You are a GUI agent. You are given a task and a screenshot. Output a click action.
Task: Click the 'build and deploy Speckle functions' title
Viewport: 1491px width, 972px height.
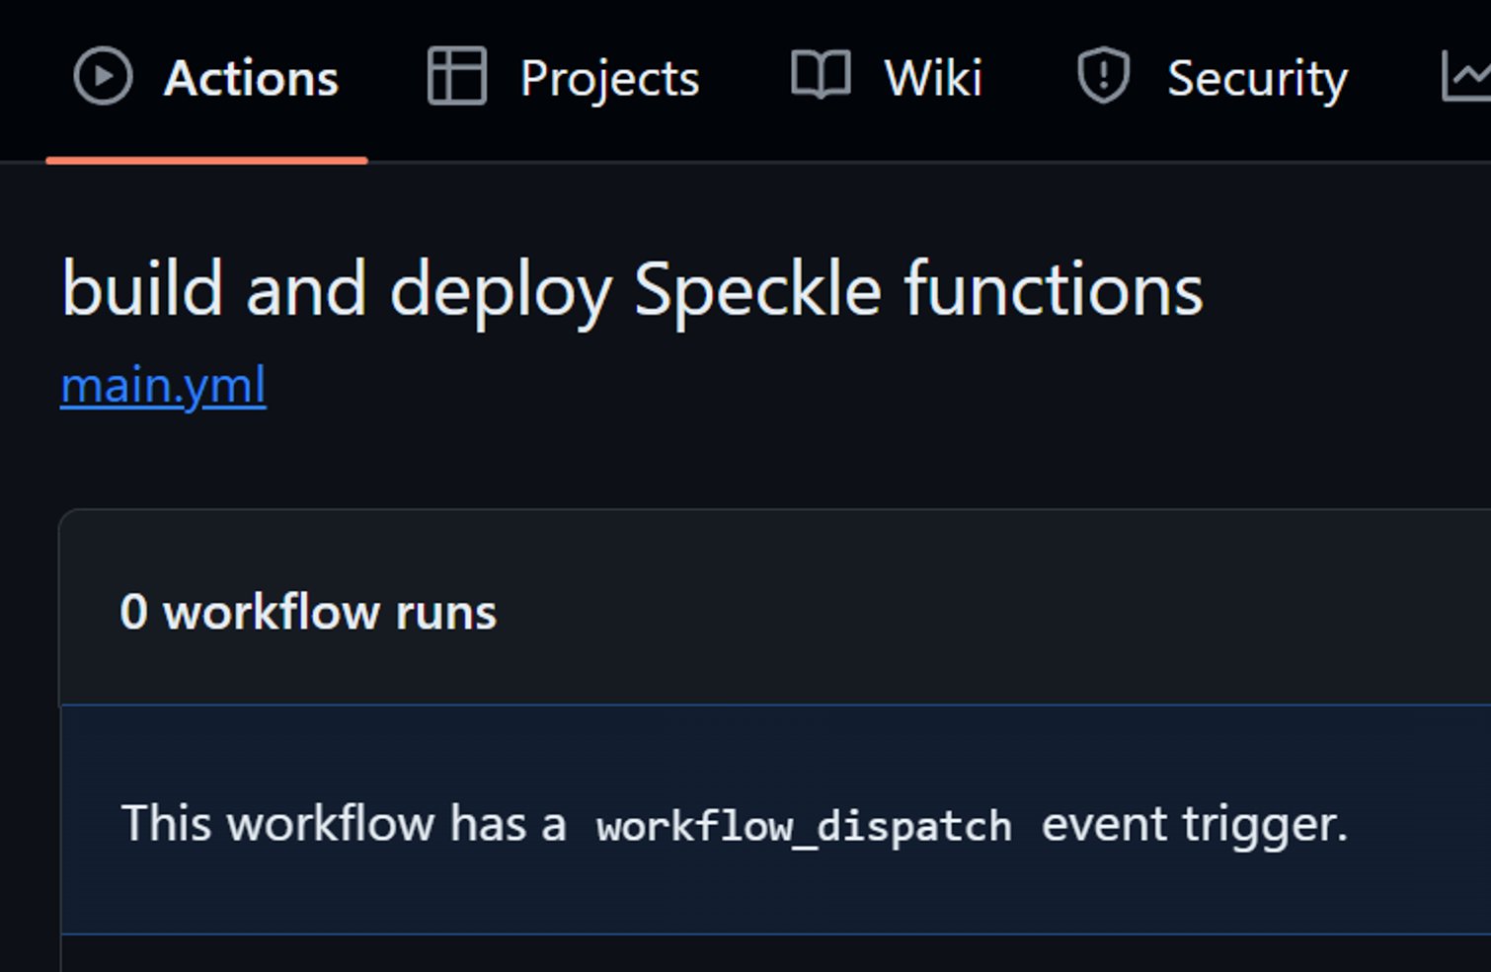[x=632, y=289]
